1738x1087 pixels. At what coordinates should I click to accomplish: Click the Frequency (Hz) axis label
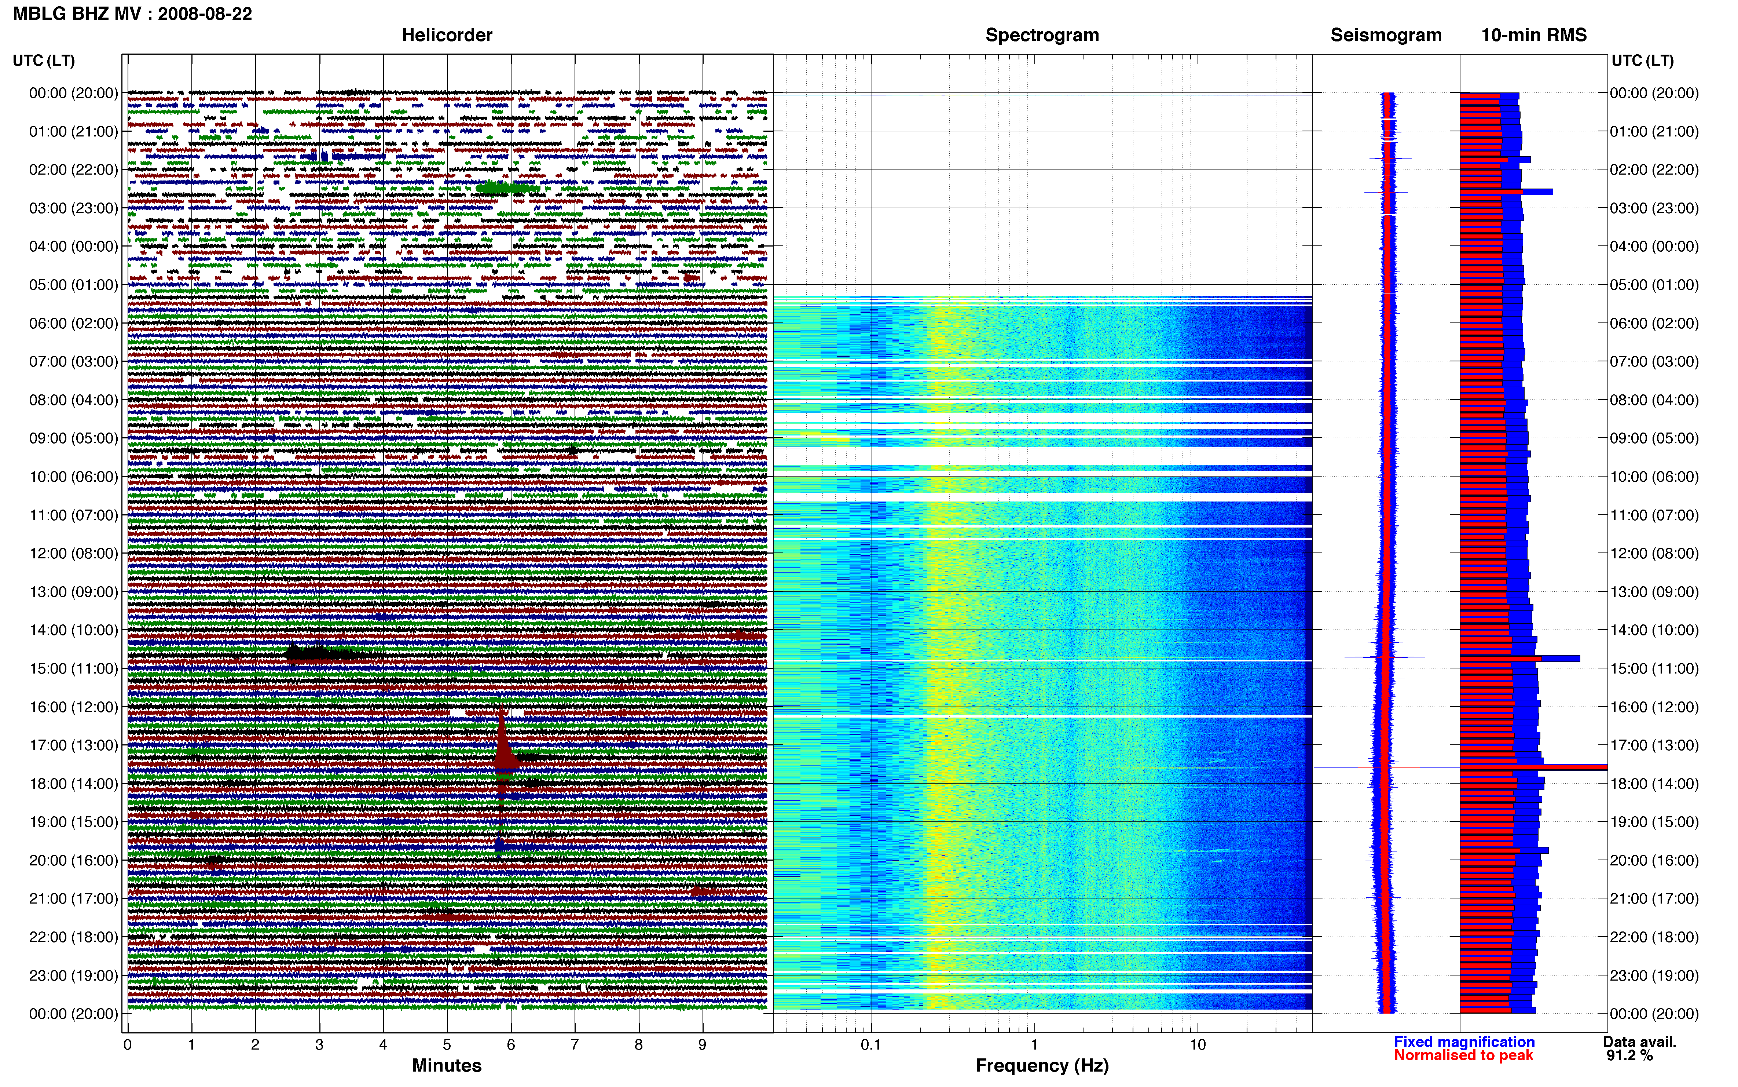[x=1042, y=1065]
